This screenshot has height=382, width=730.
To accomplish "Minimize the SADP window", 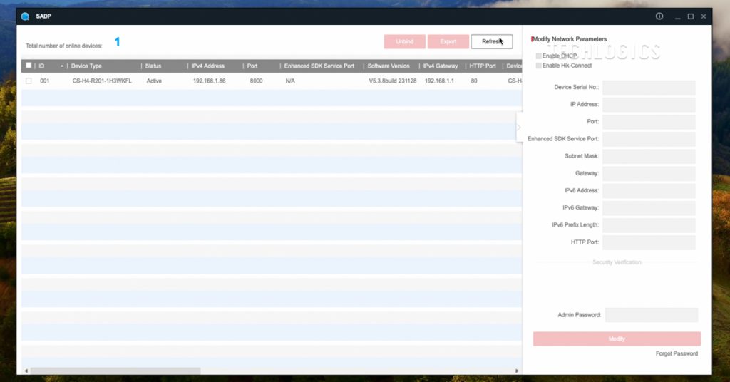I will pos(675,16).
